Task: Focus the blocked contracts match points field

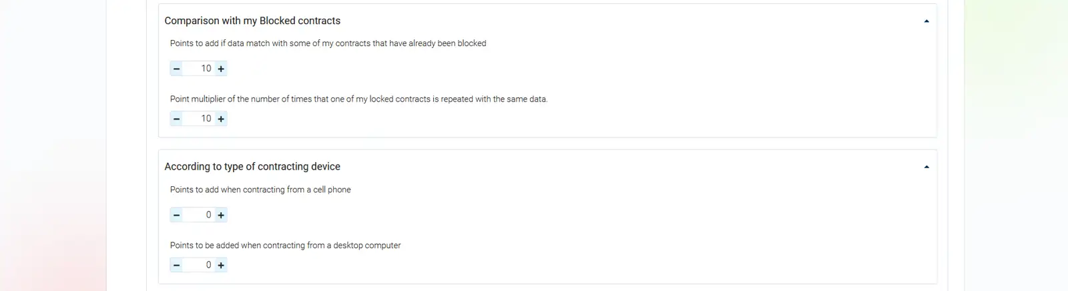Action: tap(199, 69)
